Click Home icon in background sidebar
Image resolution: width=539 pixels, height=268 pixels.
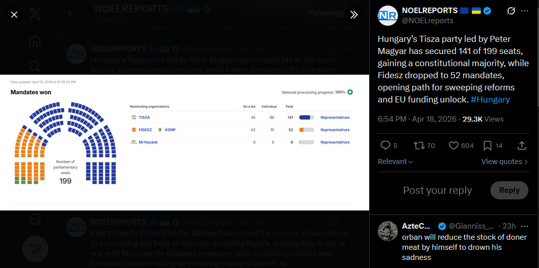pyautogui.click(x=35, y=41)
